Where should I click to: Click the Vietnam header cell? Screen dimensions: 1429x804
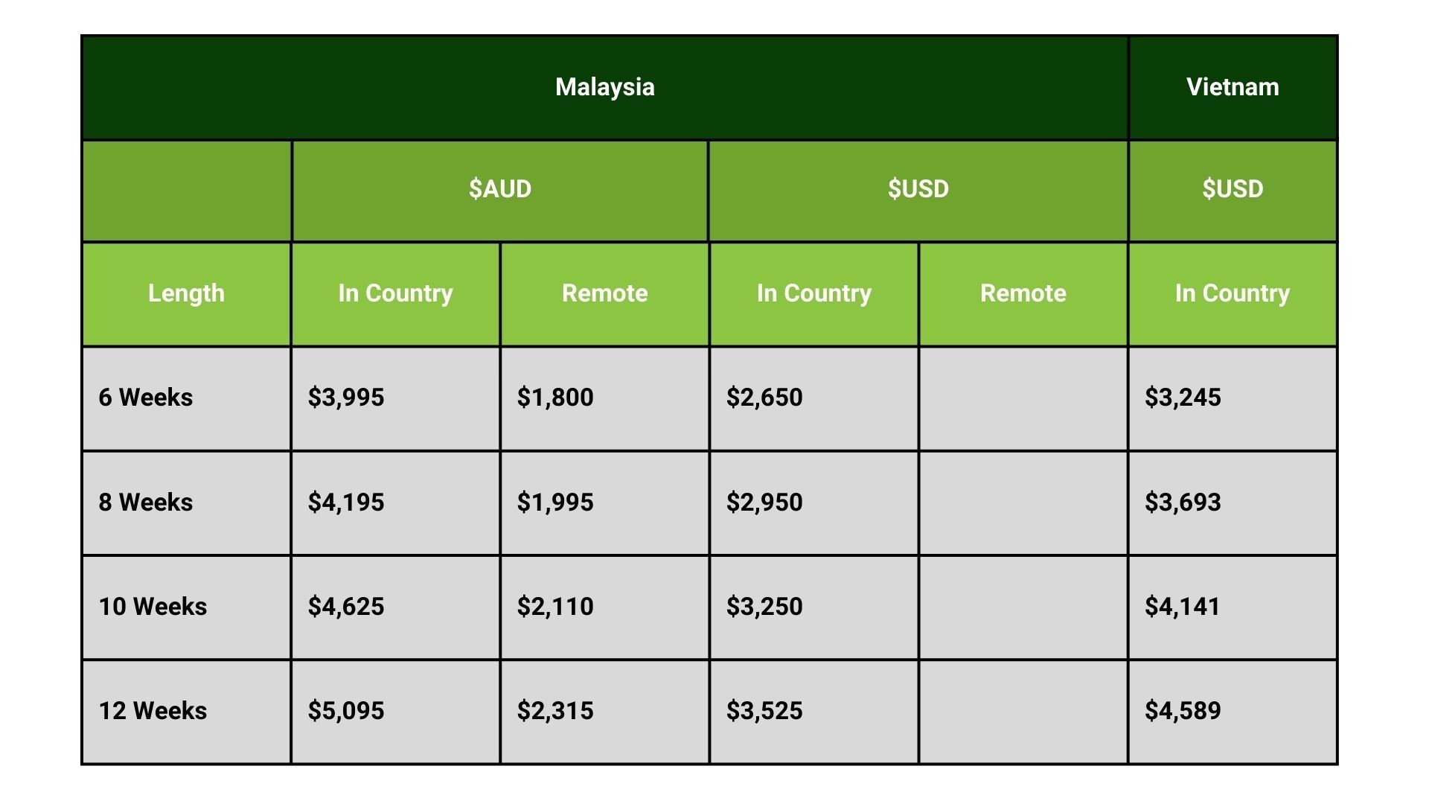[x=1233, y=87]
